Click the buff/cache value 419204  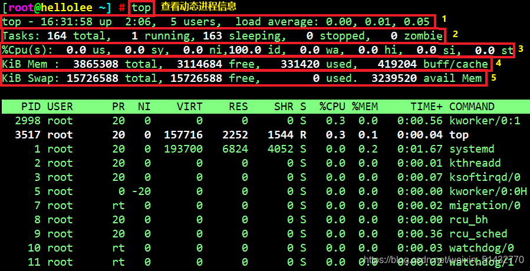pos(397,64)
